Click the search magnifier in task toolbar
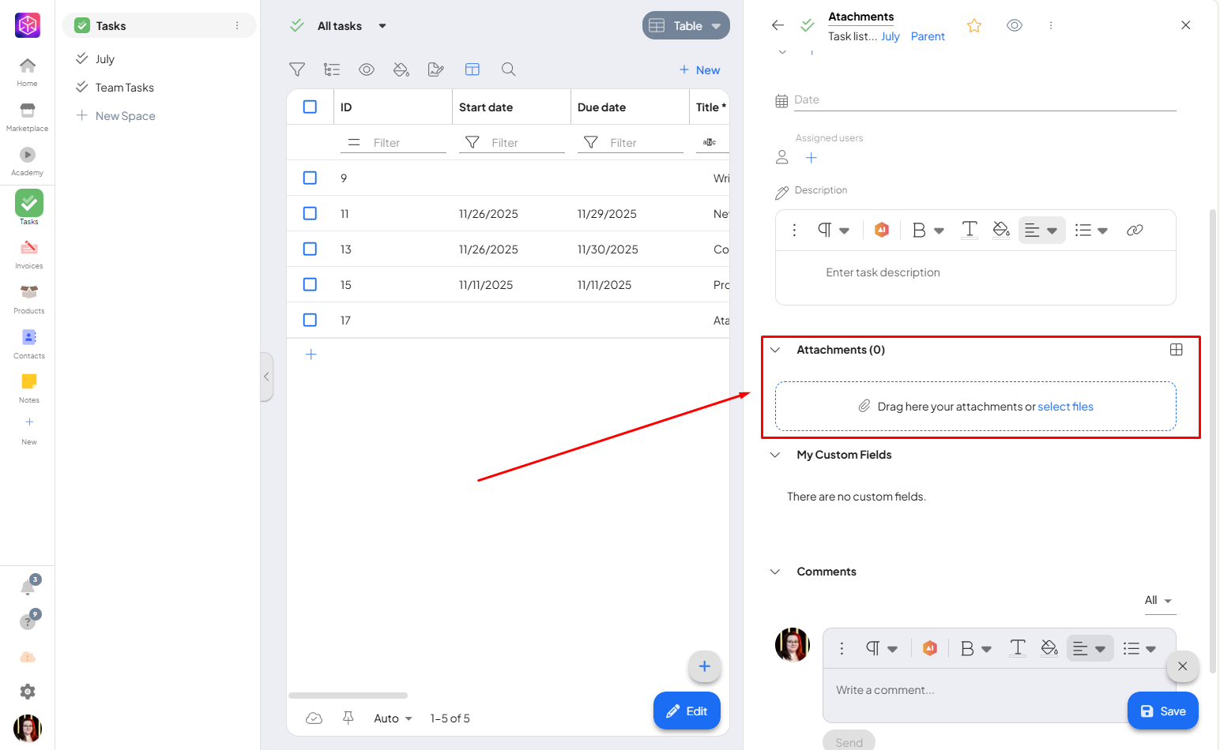 click(509, 69)
